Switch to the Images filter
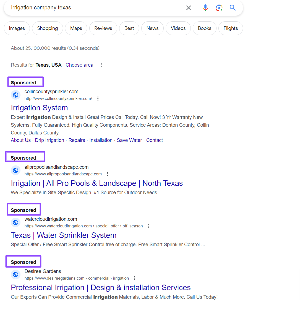The height and width of the screenshot is (309, 300). point(17,28)
